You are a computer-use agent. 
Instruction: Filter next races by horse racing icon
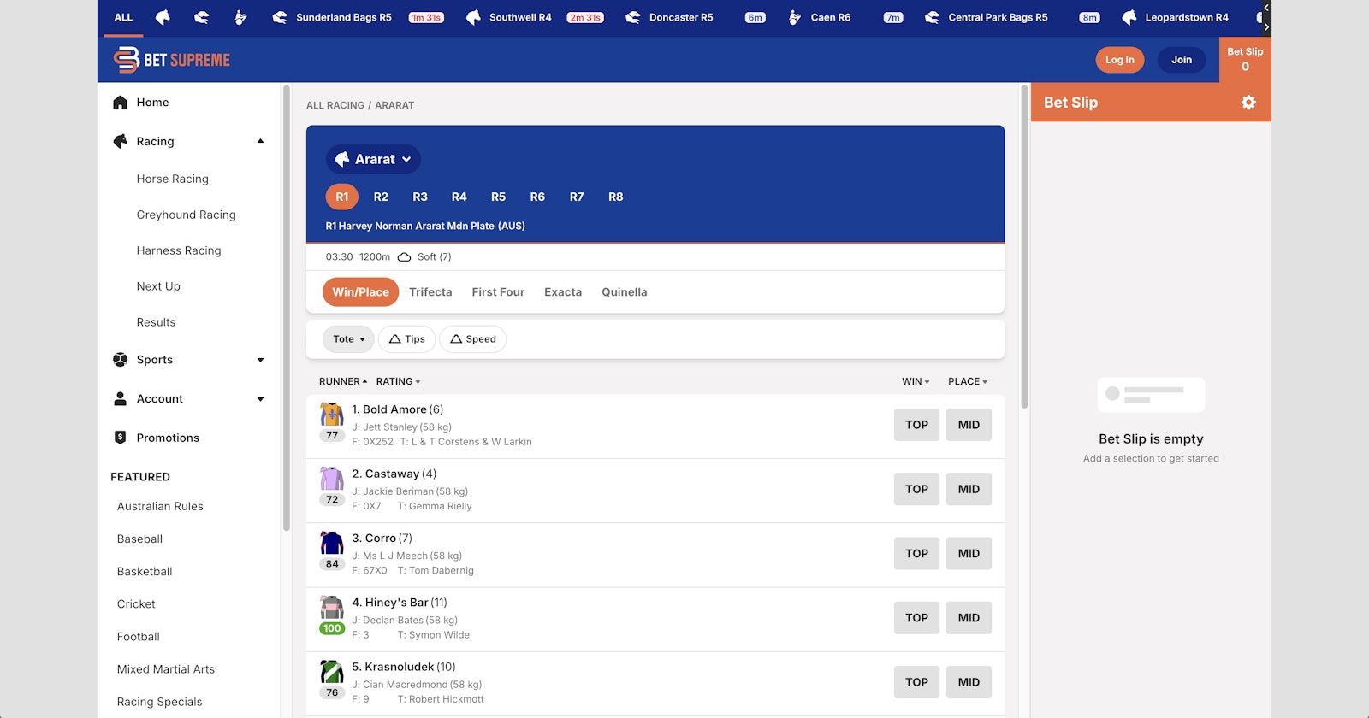pyautogui.click(x=163, y=17)
